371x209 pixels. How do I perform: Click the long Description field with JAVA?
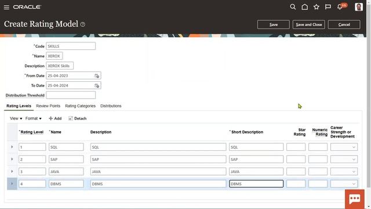pyautogui.click(x=158, y=171)
